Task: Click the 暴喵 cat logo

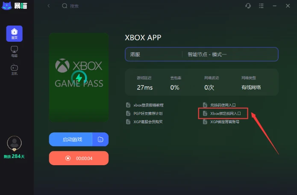Action: (7, 6)
